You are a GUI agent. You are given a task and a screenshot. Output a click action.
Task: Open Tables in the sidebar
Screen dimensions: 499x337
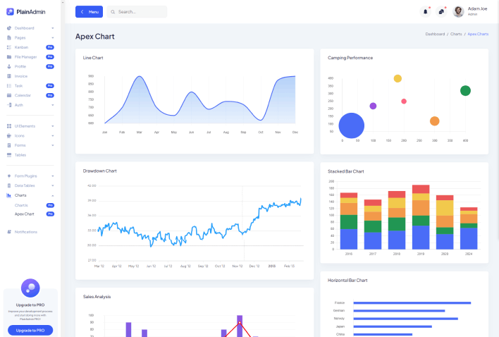tap(20, 154)
